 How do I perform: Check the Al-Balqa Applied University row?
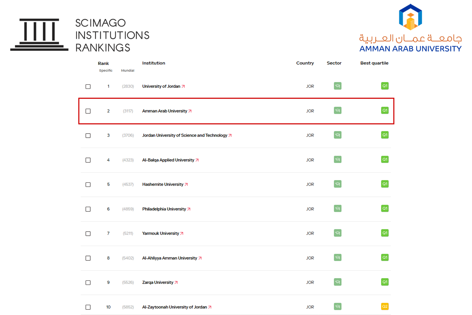(88, 160)
